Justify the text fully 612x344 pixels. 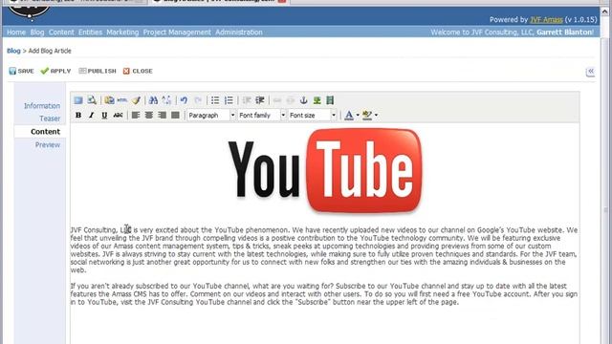[x=175, y=115]
